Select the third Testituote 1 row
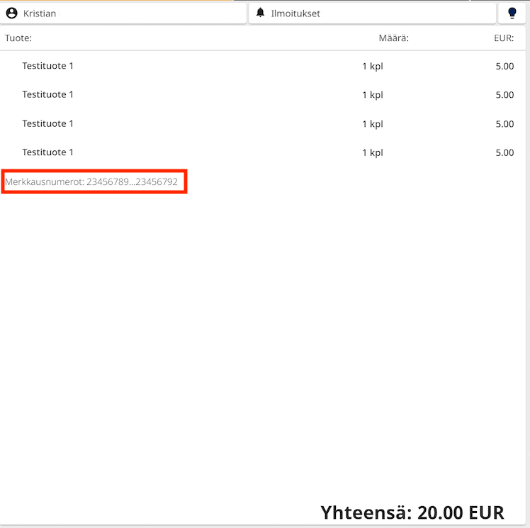The width and height of the screenshot is (530, 528). coord(48,123)
